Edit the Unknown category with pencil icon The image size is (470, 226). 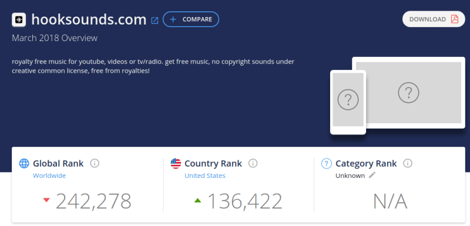point(372,175)
